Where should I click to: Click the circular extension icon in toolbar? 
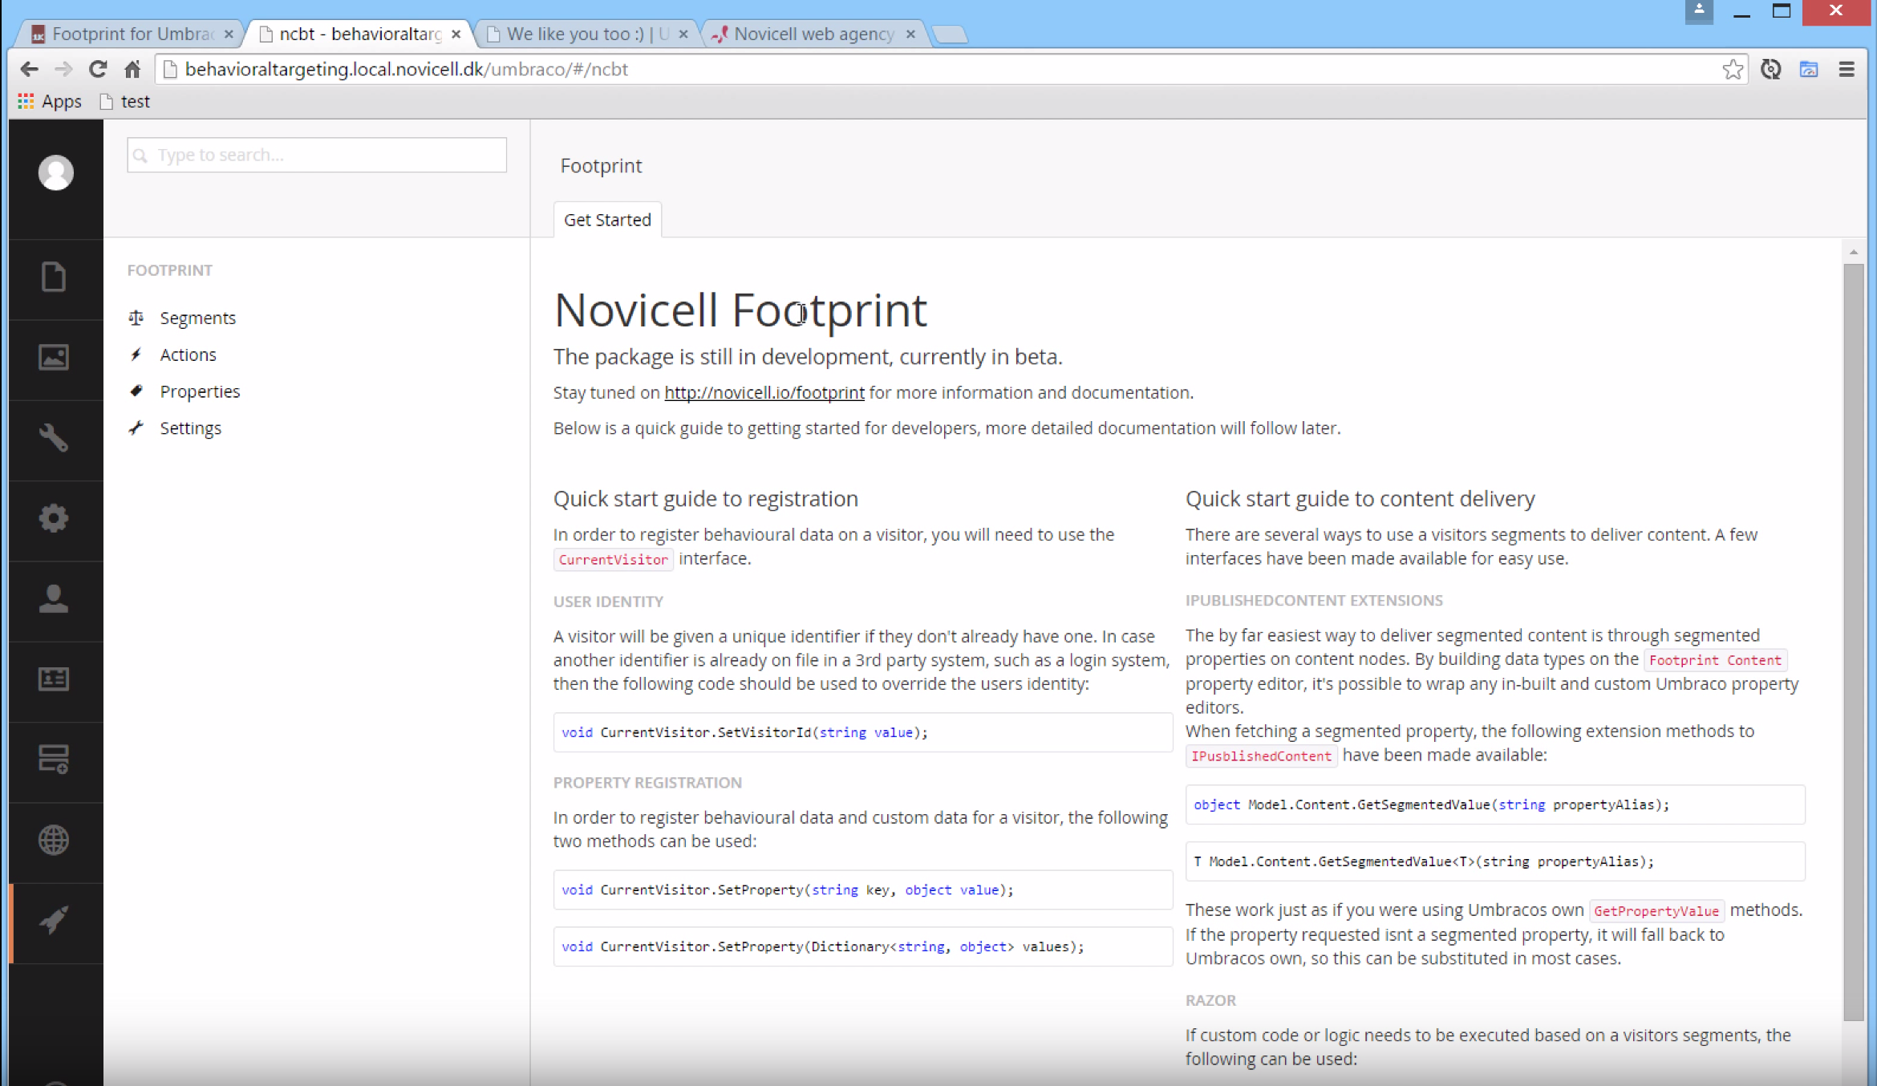(1771, 69)
